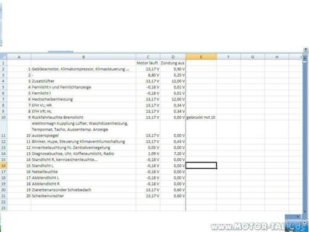Click the 'Zündung aus' header cell
309x232 pixels.
tap(173, 63)
